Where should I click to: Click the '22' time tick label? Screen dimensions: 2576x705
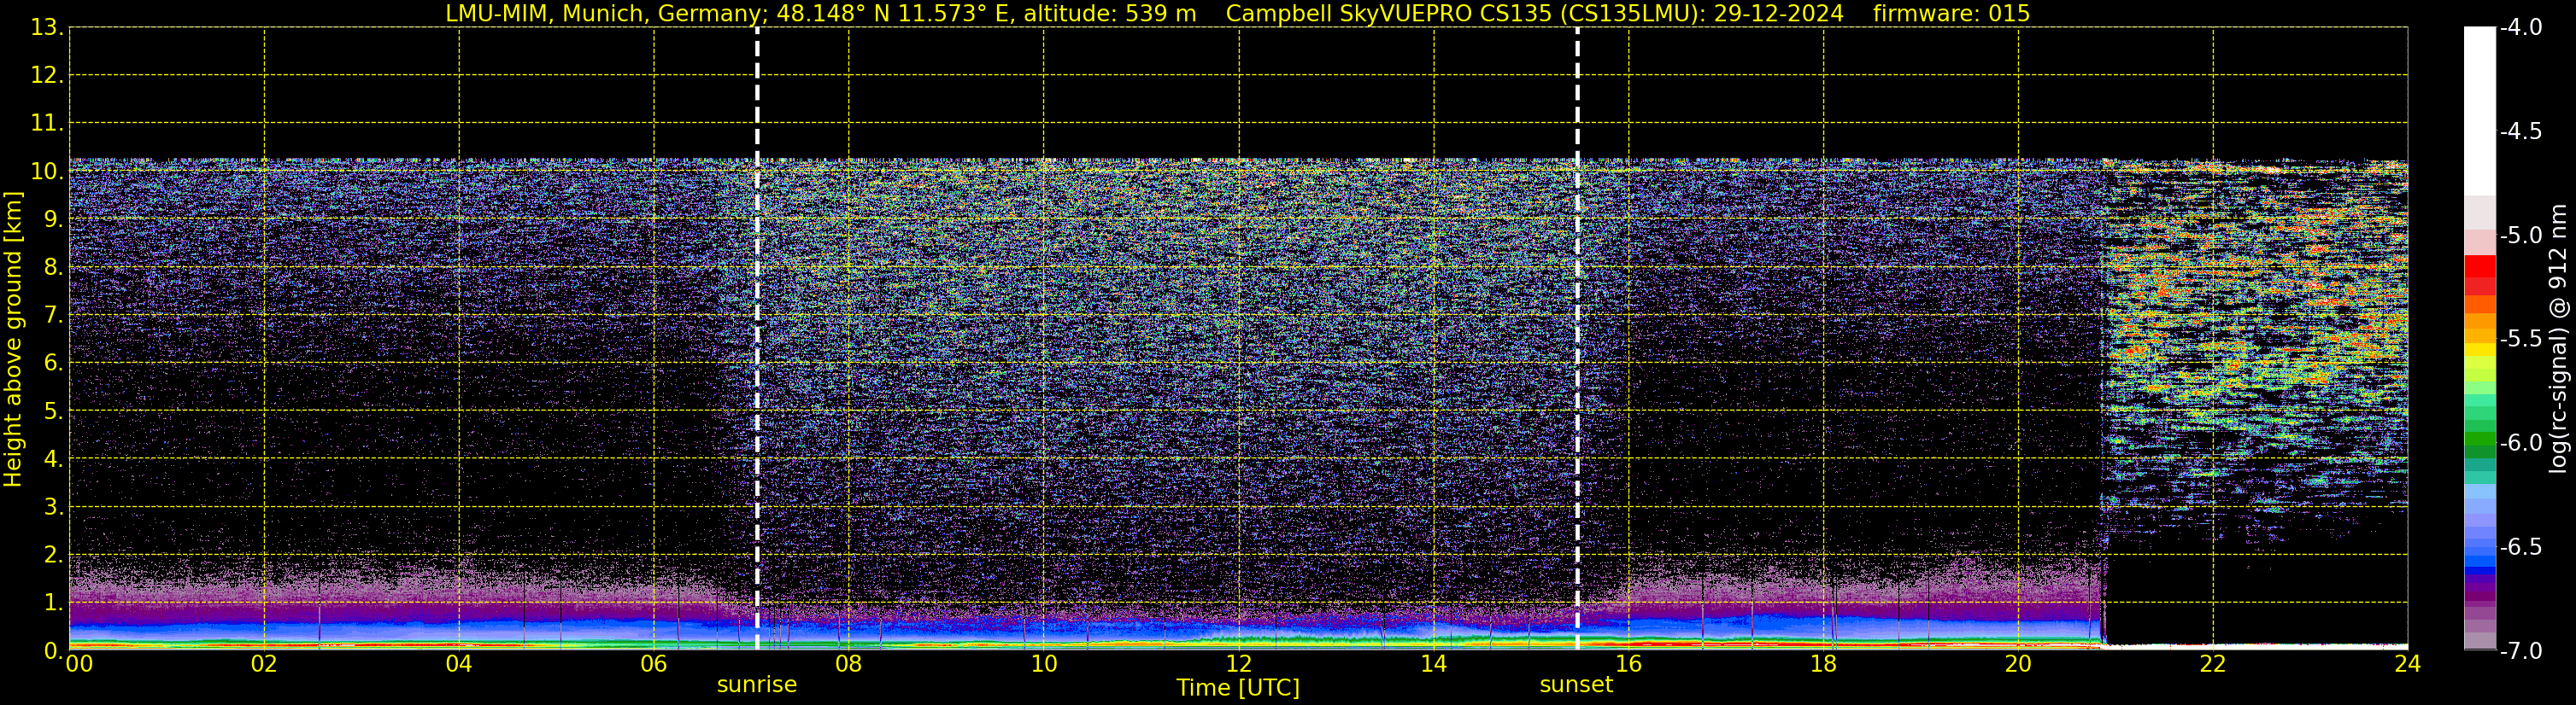coord(2213,664)
